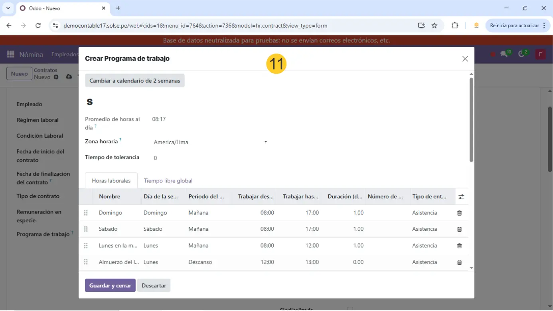Open the Odoo apps grid menu icon

[11, 54]
